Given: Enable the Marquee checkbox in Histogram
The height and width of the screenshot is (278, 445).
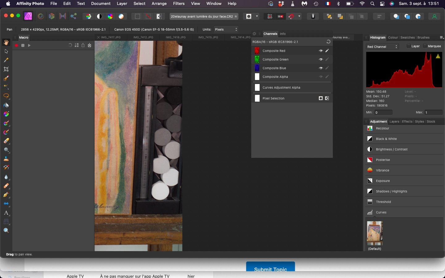Looking at the screenshot, I should [425, 46].
